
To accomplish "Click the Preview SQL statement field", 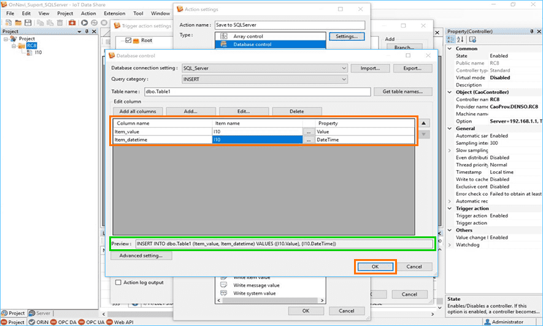I will click(x=284, y=244).
